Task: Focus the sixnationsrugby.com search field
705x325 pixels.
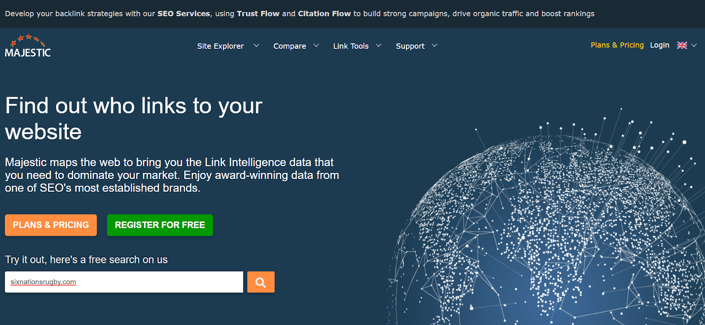Action: 124,282
